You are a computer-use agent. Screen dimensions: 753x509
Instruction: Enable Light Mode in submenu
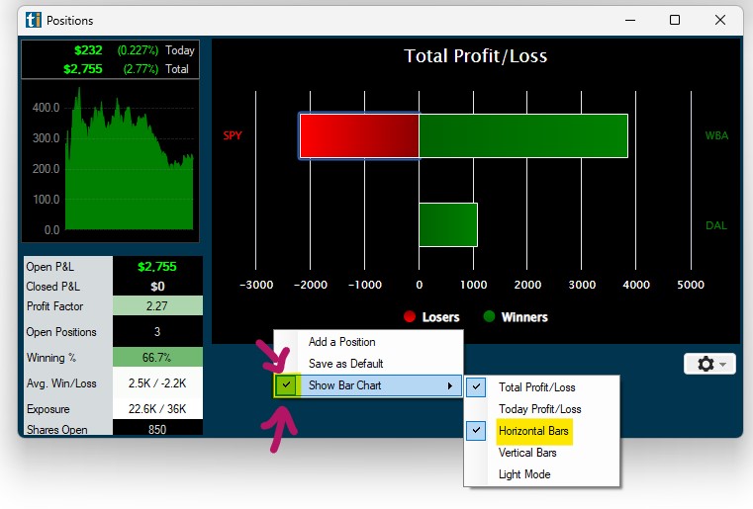tap(524, 474)
